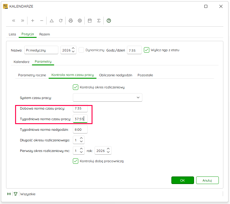Open the Parametry roczne tab
Image resolution: width=230 pixels, height=204 pixels.
[x=32, y=75]
